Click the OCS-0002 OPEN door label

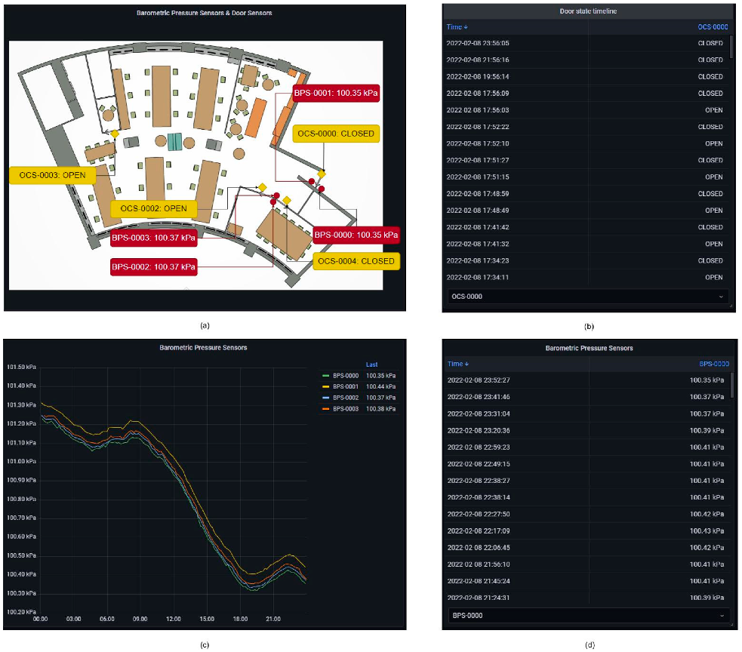tap(153, 208)
